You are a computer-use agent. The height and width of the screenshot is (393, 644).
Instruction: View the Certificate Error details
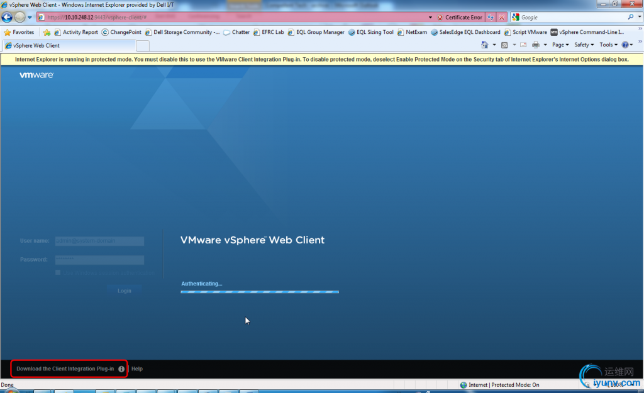coord(460,17)
